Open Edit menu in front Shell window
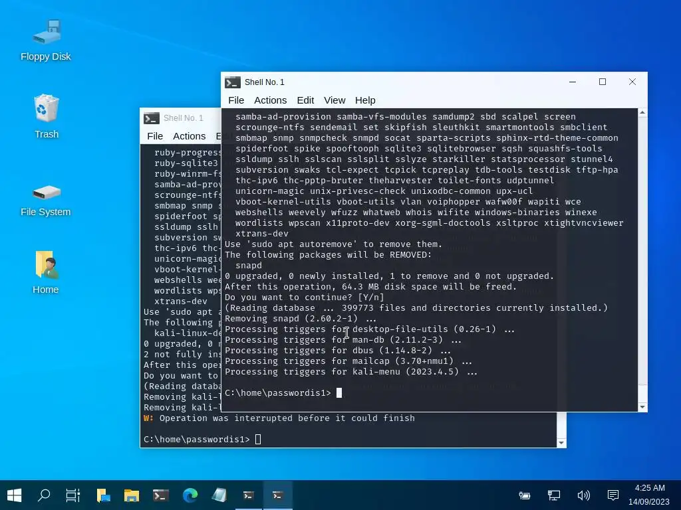This screenshot has height=510, width=681. tap(305, 101)
